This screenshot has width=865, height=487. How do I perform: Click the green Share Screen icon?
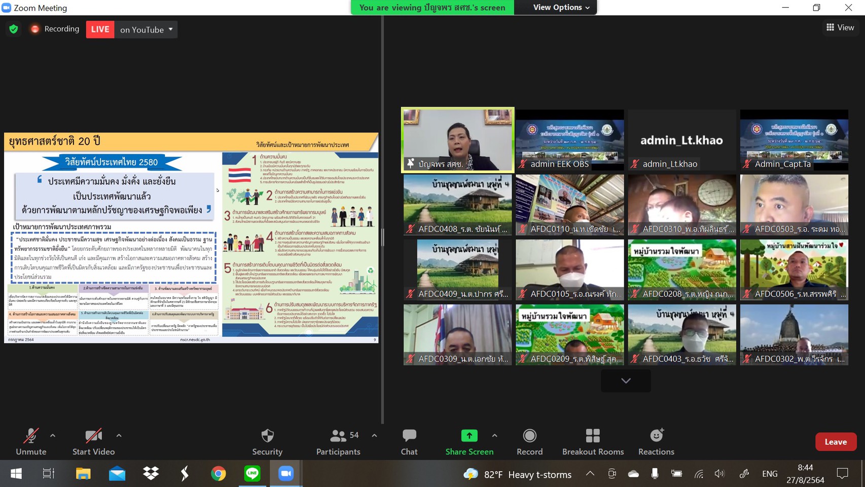click(469, 436)
